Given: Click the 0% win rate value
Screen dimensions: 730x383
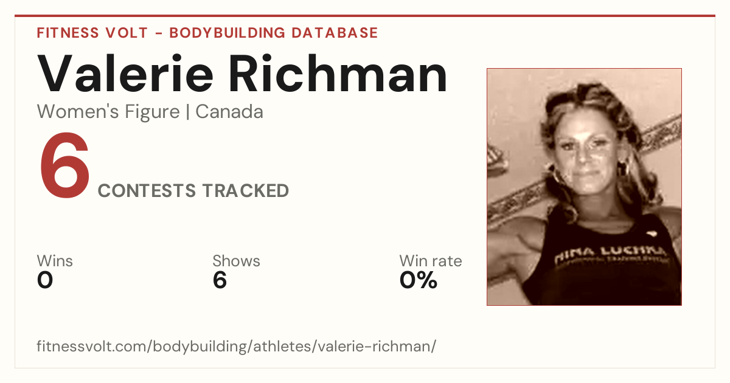Looking at the screenshot, I should (x=419, y=280).
